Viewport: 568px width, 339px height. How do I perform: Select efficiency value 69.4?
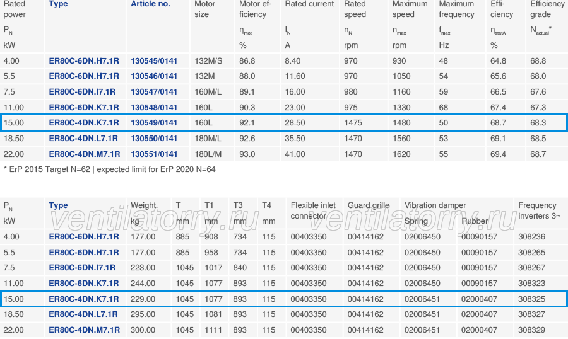[498, 154]
